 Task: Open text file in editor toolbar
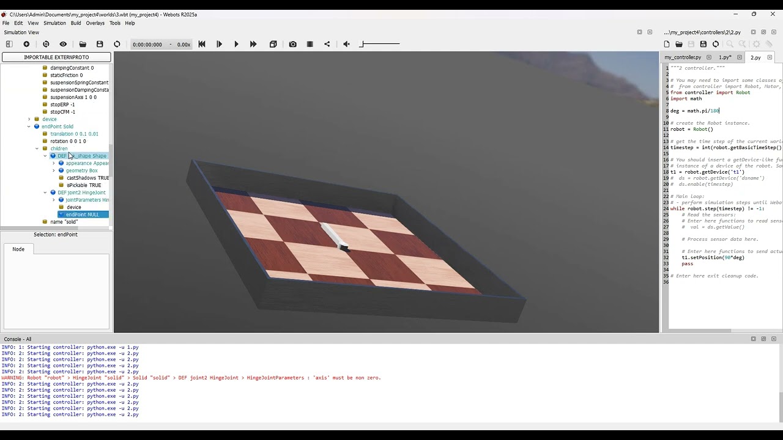click(679, 44)
